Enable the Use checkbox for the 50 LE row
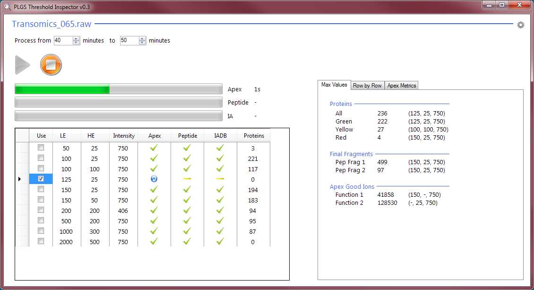Viewport: 534px width, 290px height. coord(41,148)
